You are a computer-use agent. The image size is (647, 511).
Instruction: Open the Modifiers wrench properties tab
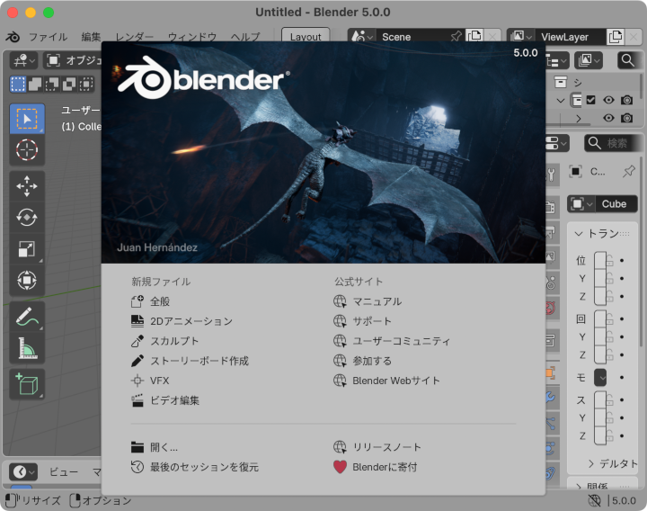551,398
